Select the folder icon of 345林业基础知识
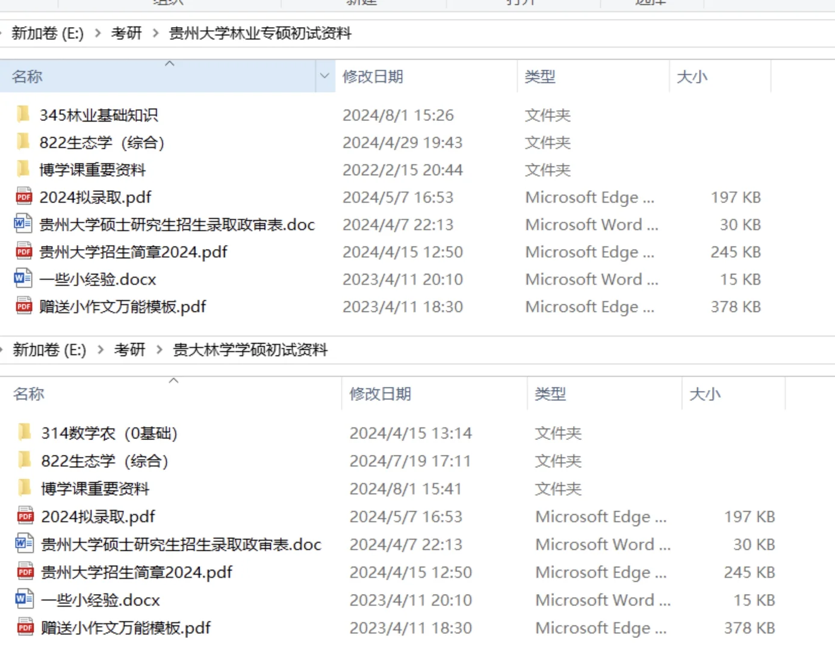Viewport: 835px width, 650px height. tap(23, 114)
